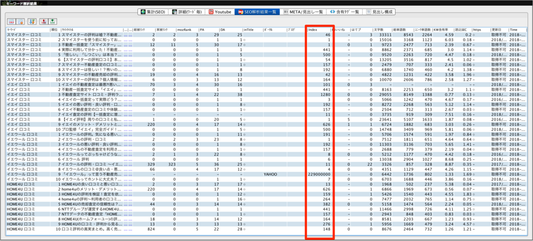This screenshot has height=241, width=533.
Task: Sort by the ユニーク単語数 column header
Action: pos(423,30)
